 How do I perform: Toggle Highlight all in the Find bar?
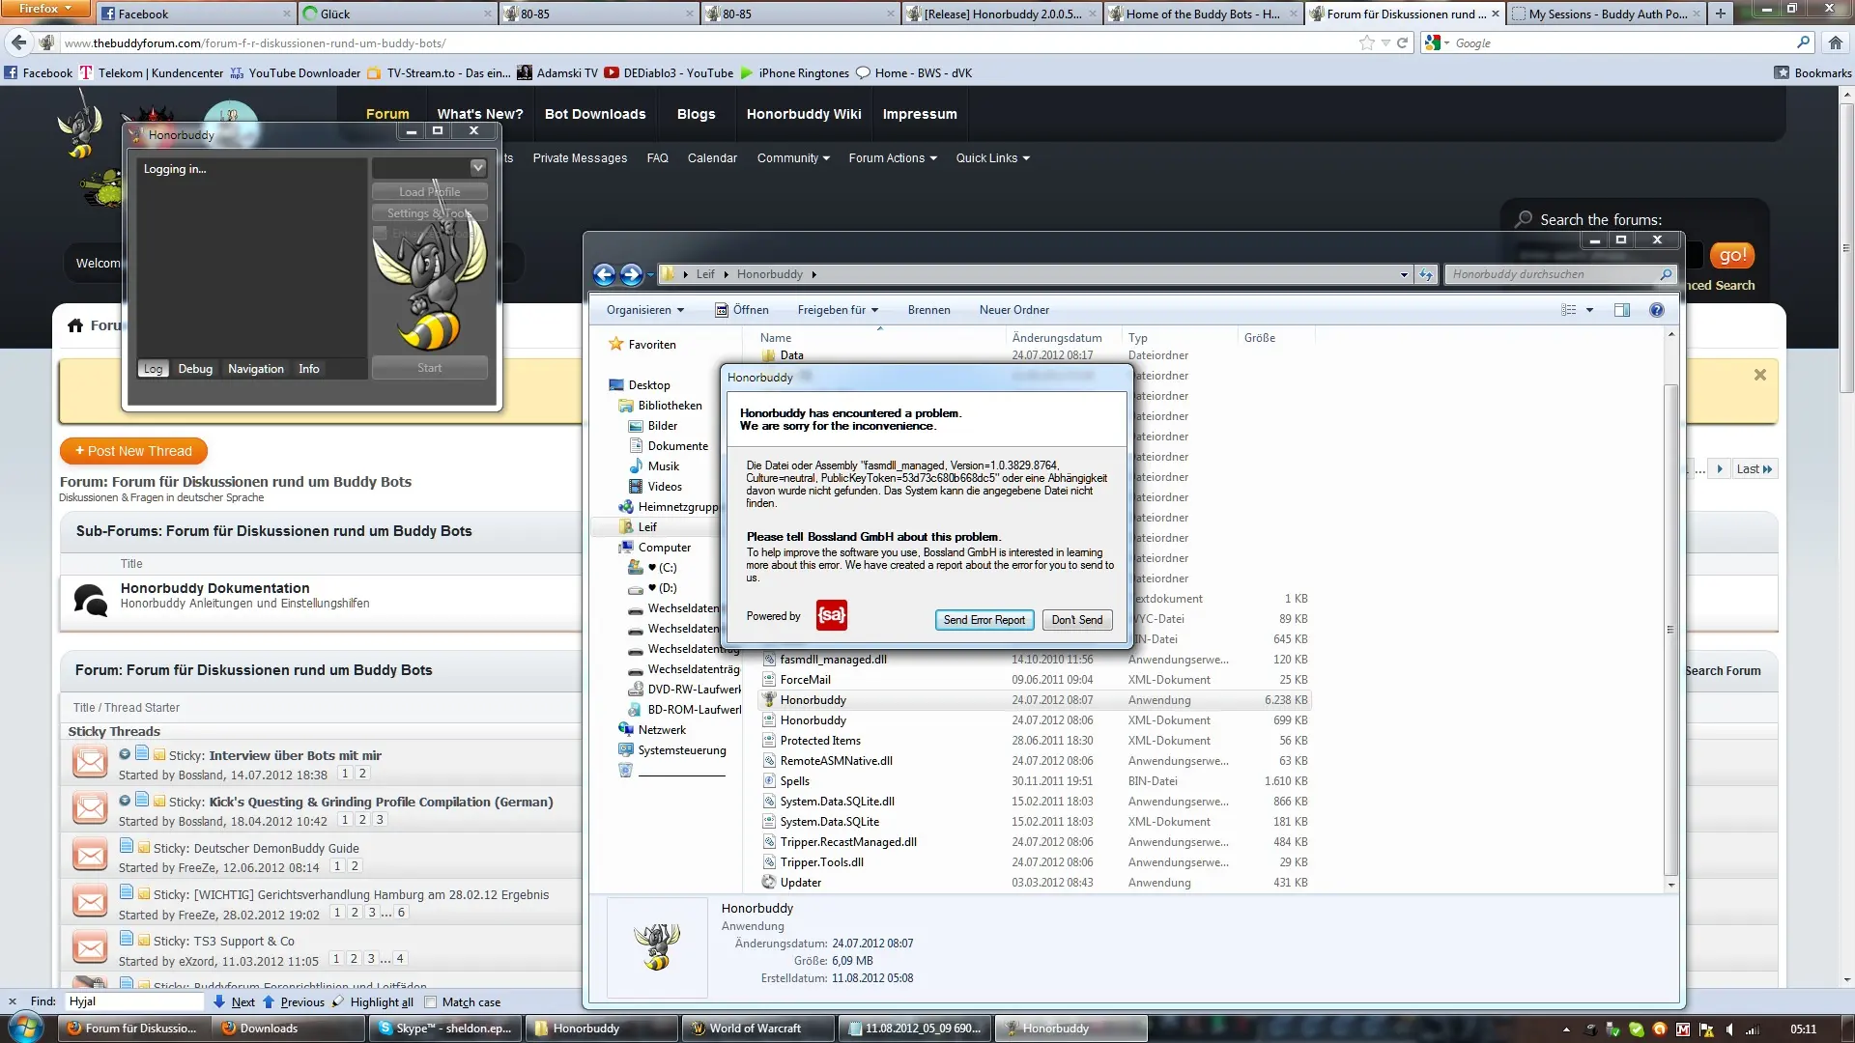point(373,1002)
